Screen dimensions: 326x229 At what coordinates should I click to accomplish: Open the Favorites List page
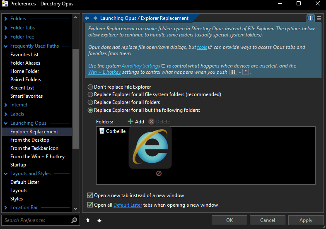click(24, 55)
